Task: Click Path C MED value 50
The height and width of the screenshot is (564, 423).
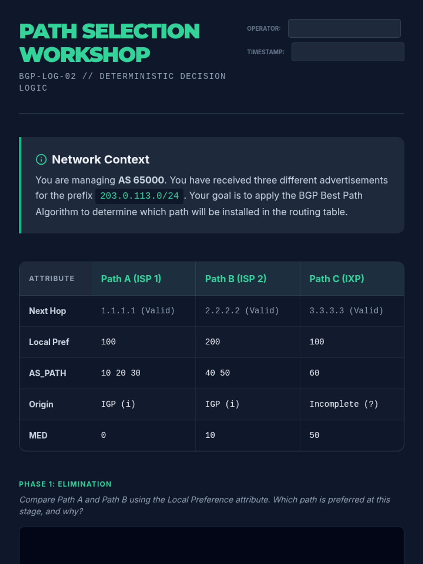Action: pos(314,435)
